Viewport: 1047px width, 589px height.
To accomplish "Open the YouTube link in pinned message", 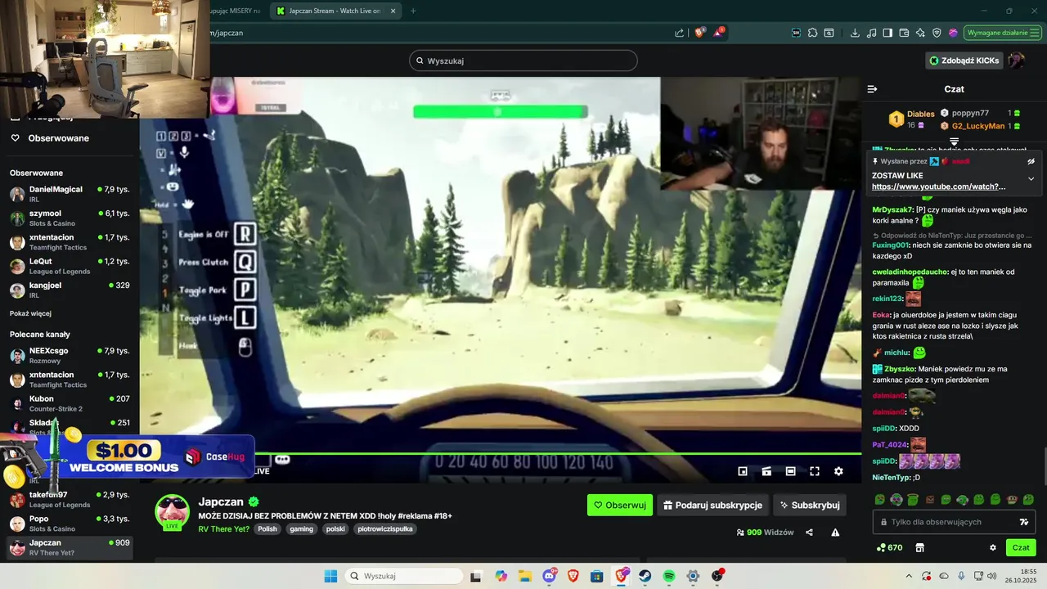I will point(938,187).
